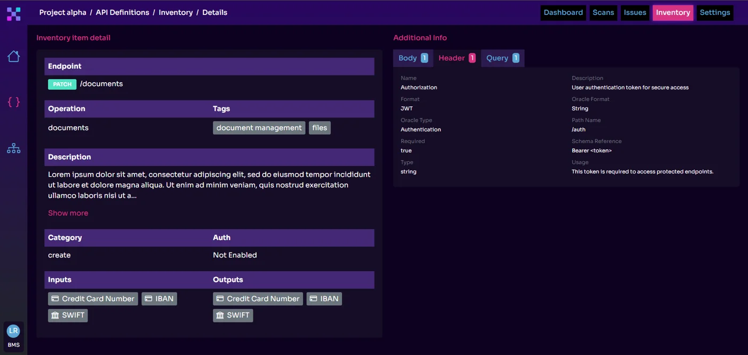Image resolution: width=748 pixels, height=355 pixels.
Task: Click the app logo at the top left
Action: (13, 13)
